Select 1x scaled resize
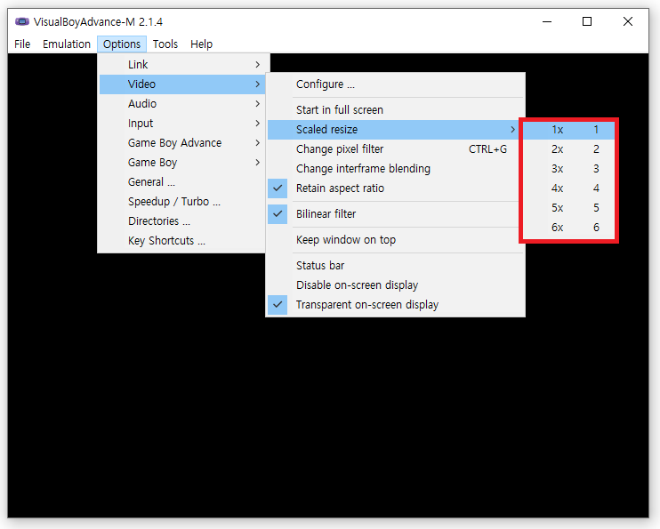This screenshot has height=529, width=660. click(x=568, y=130)
